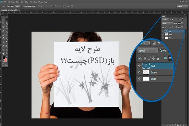Toggle lock all in Layers panel

tap(172, 27)
